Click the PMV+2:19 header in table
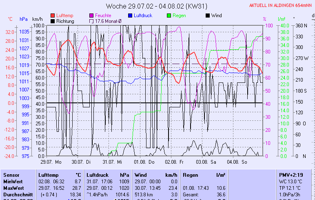The width and height of the screenshot is (315, 200). point(291,175)
